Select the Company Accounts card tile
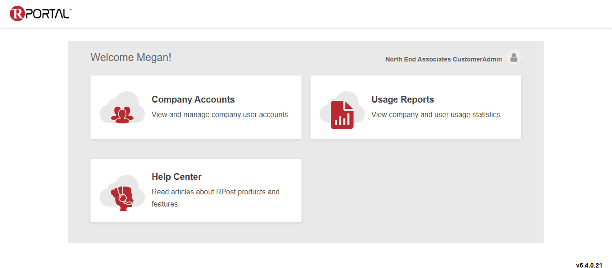The image size is (612, 268). 196,129
